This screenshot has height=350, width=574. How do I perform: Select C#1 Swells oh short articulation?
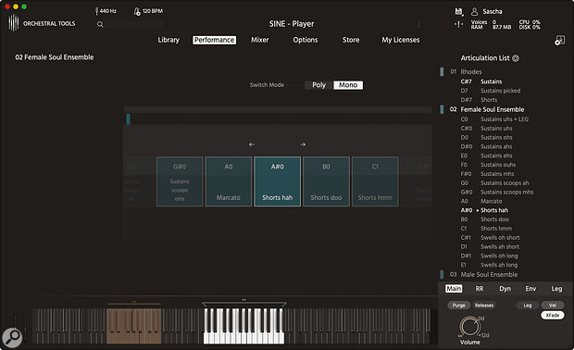(x=490, y=238)
